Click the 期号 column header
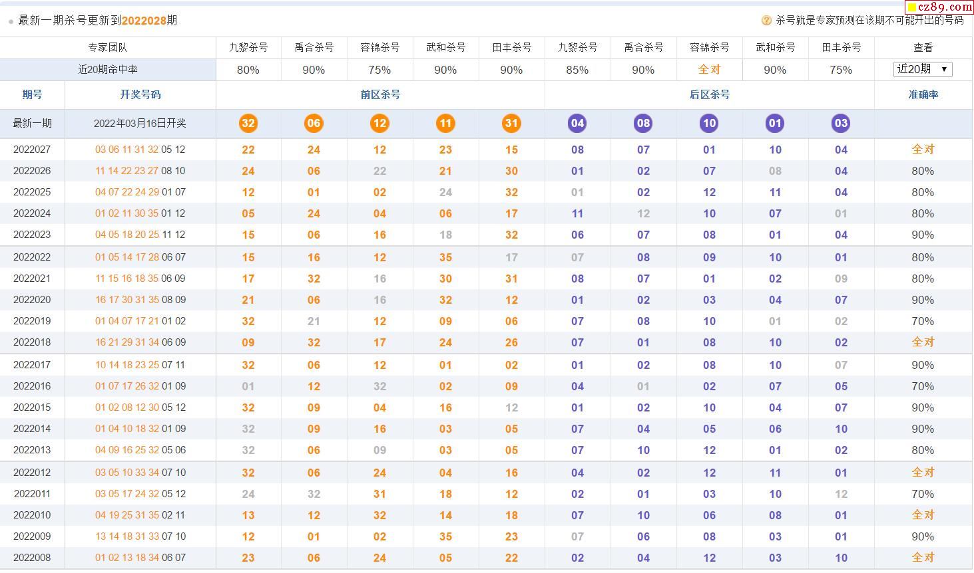The height and width of the screenshot is (573, 974). (32, 95)
